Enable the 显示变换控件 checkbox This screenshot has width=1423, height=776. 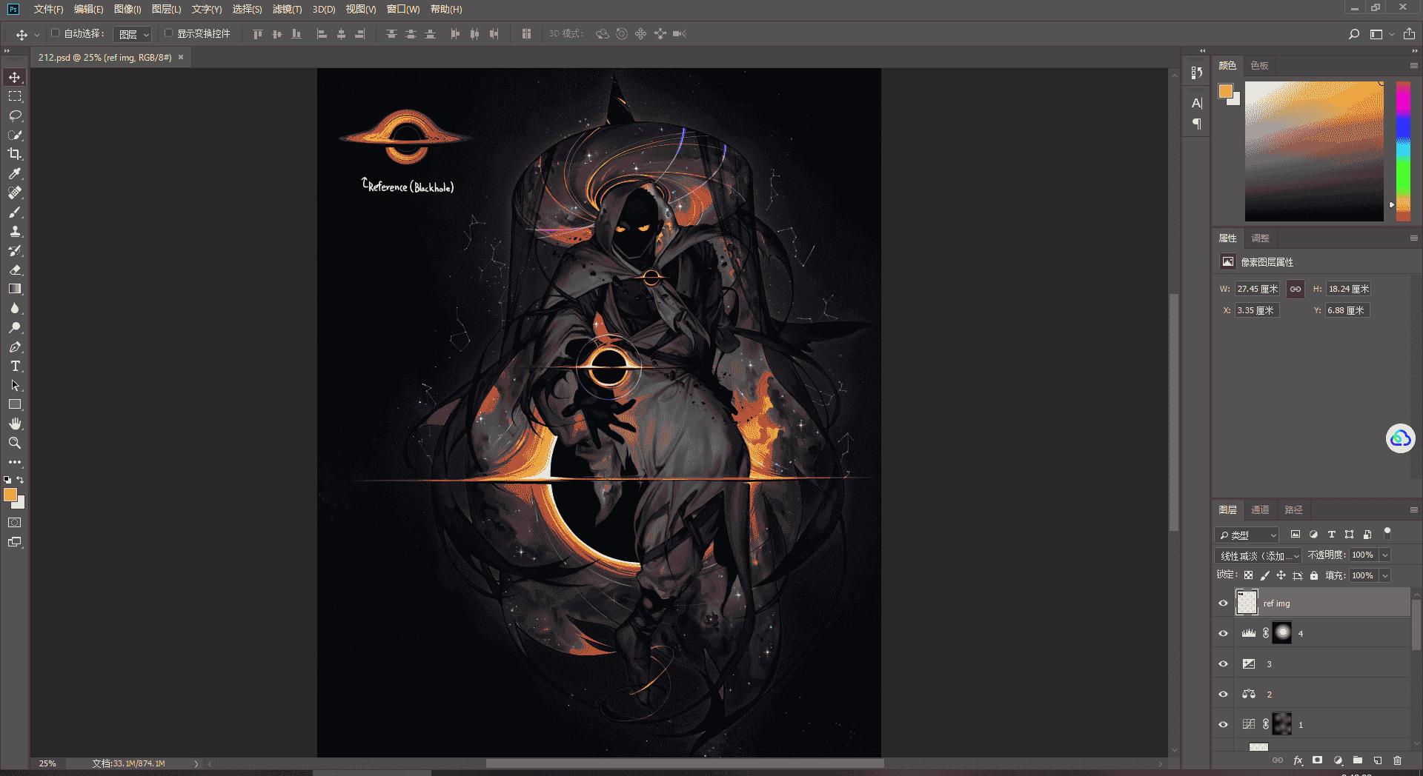pyautogui.click(x=169, y=33)
